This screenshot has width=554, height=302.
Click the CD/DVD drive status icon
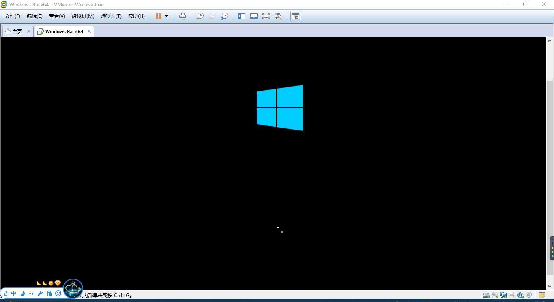tap(495, 295)
